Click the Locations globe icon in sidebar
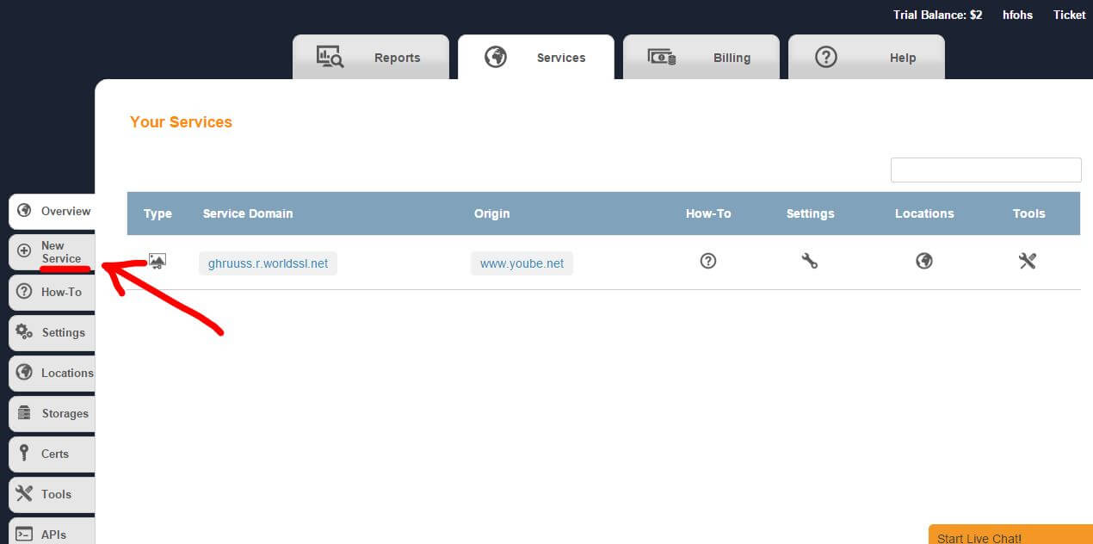Viewport: 1093px width, 544px height. click(25, 373)
